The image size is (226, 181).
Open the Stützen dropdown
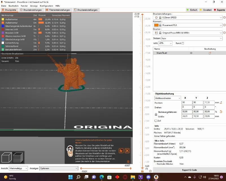(x=192, y=38)
